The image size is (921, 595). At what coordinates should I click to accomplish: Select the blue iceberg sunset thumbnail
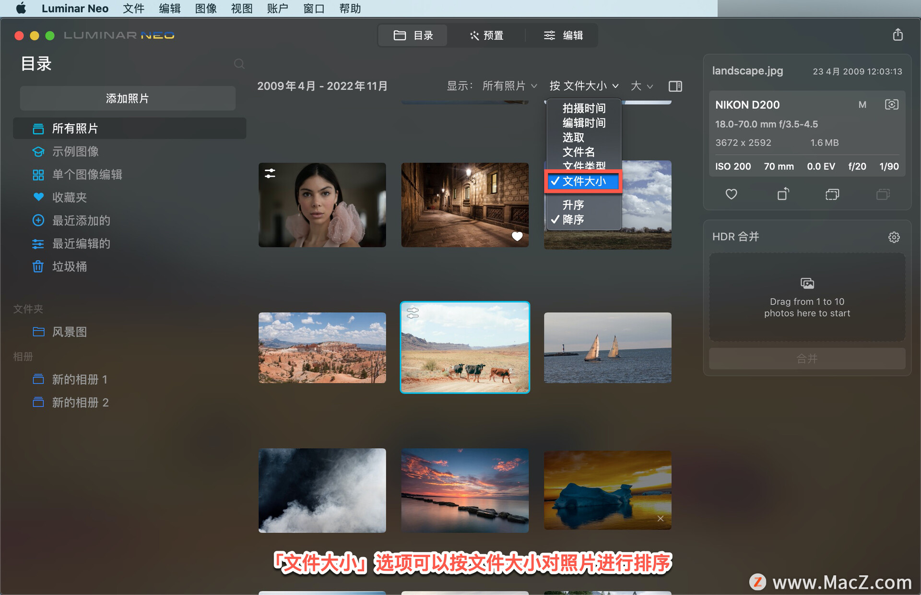pyautogui.click(x=608, y=490)
